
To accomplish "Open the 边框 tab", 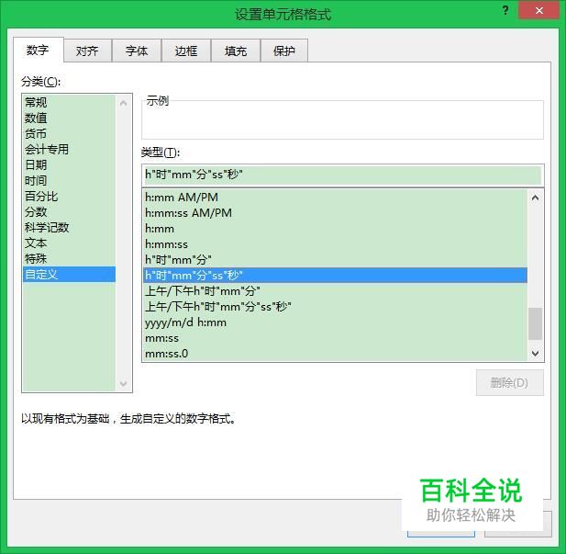I will [x=186, y=51].
